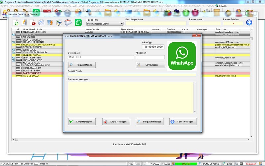
Task: Click the printer icon in client toolbar
Action: point(42,23)
